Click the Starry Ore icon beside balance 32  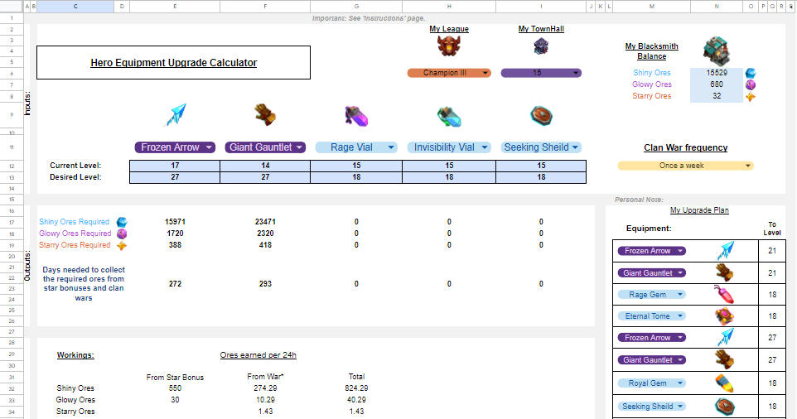[751, 97]
